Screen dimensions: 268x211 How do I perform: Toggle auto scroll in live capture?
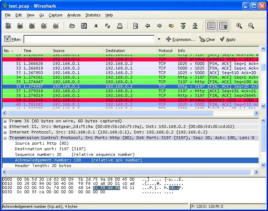pyautogui.click(x=223, y=26)
